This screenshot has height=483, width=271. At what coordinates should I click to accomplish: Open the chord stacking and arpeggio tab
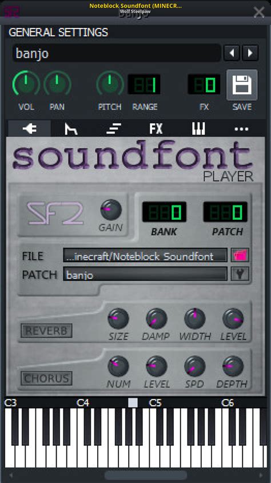114,128
